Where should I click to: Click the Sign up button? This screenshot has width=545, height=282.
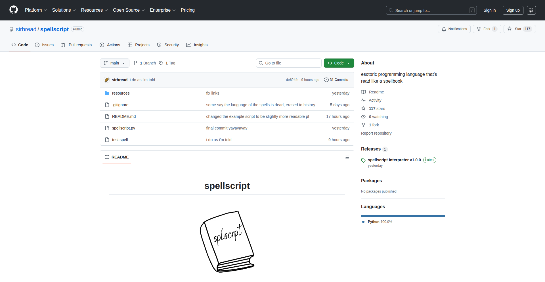513,10
